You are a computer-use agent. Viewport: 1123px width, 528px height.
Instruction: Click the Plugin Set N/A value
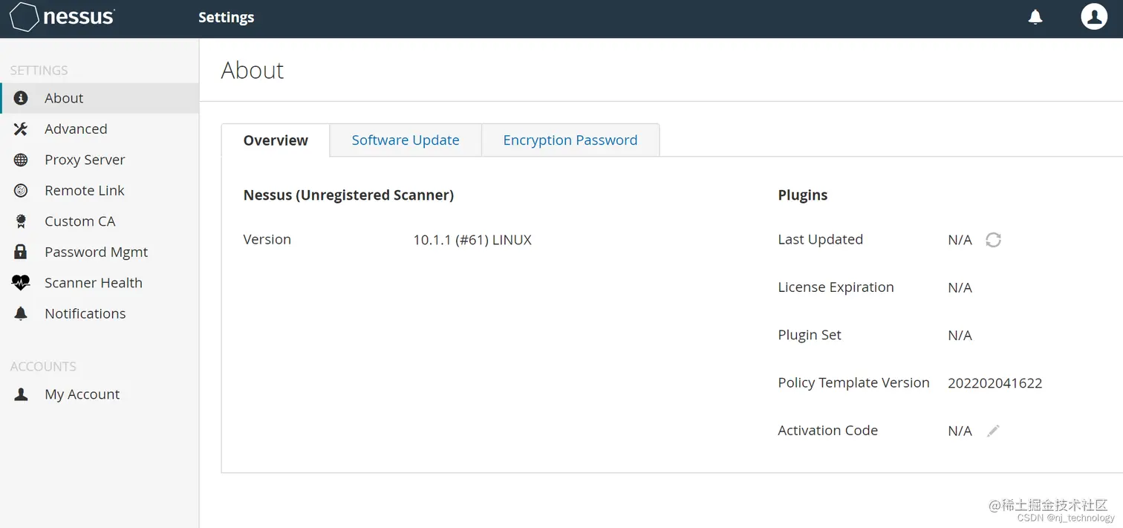(960, 336)
